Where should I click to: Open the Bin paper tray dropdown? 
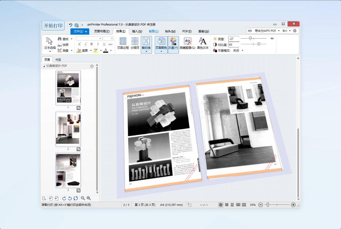tap(287, 31)
